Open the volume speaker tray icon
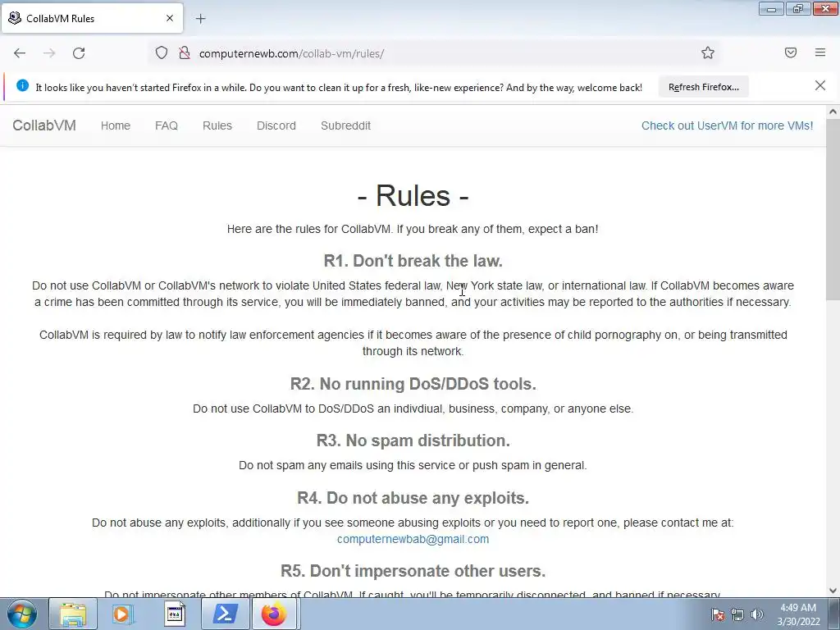This screenshot has width=840, height=630. [x=757, y=614]
